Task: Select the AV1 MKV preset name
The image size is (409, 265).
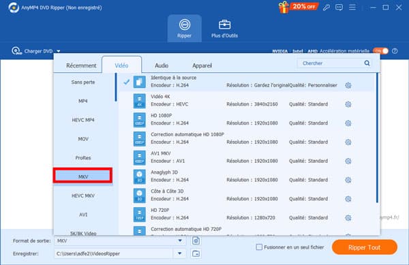Action: [x=161, y=153]
